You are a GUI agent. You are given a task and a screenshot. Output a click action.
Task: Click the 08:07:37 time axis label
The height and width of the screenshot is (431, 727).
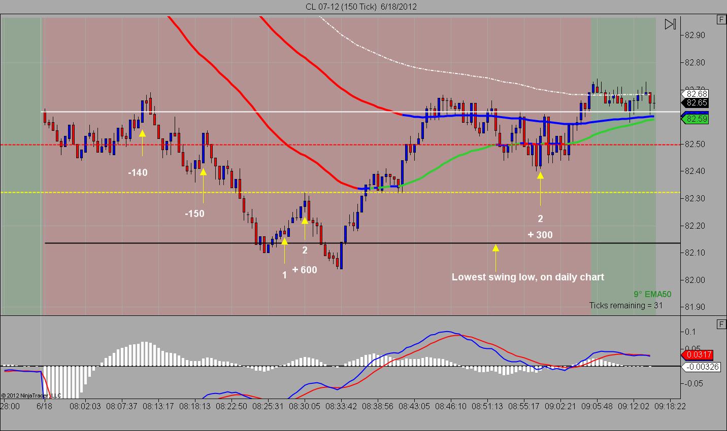click(x=122, y=406)
